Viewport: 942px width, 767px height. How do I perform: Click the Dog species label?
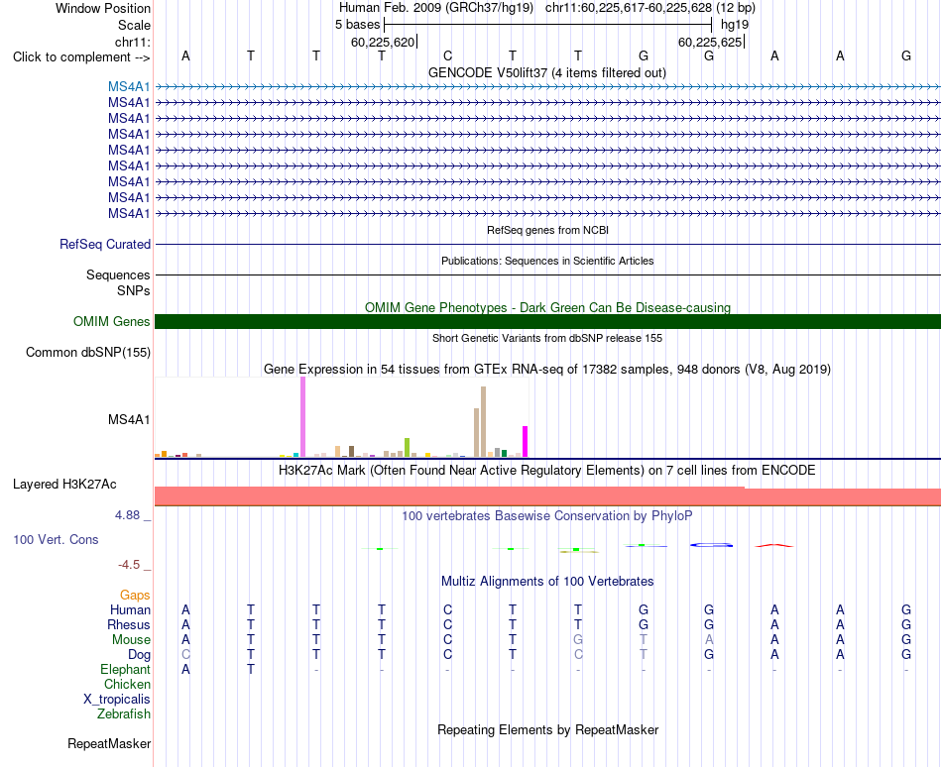point(139,654)
